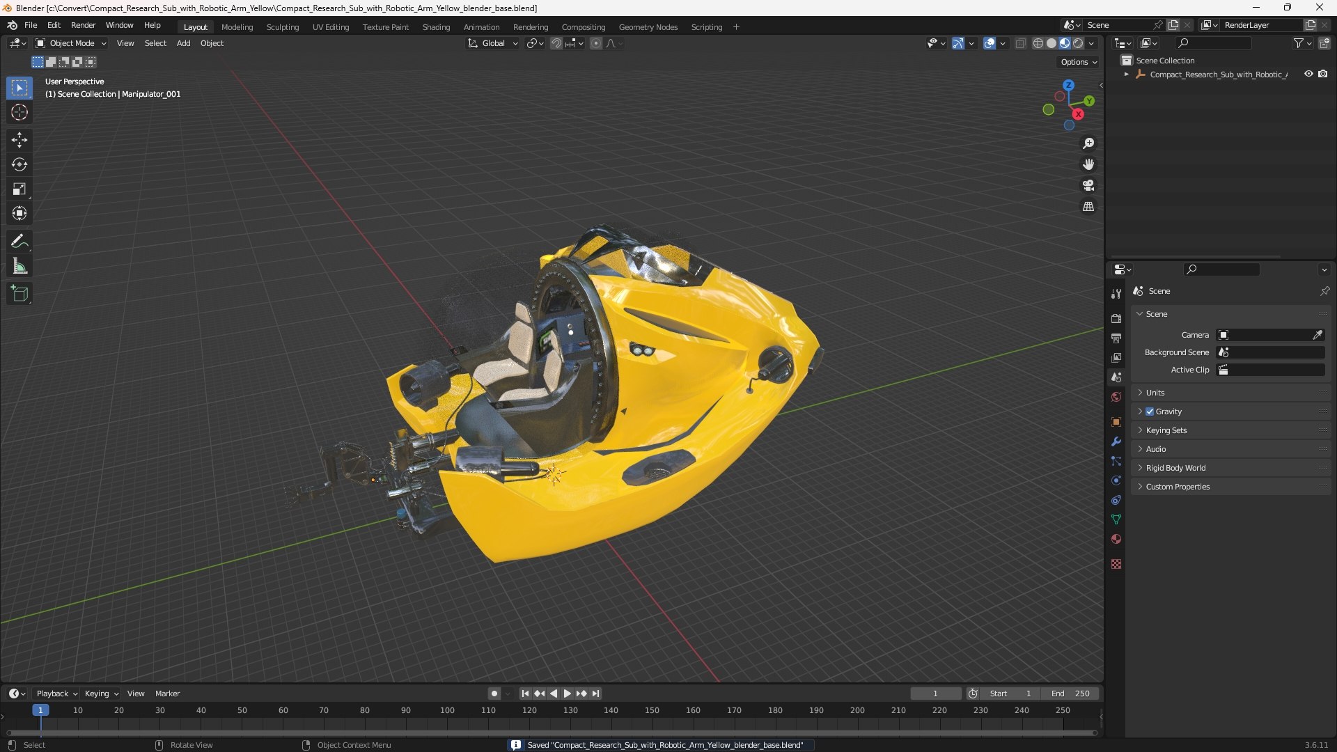Open the Particles properties tab
The height and width of the screenshot is (752, 1337).
pos(1116,461)
